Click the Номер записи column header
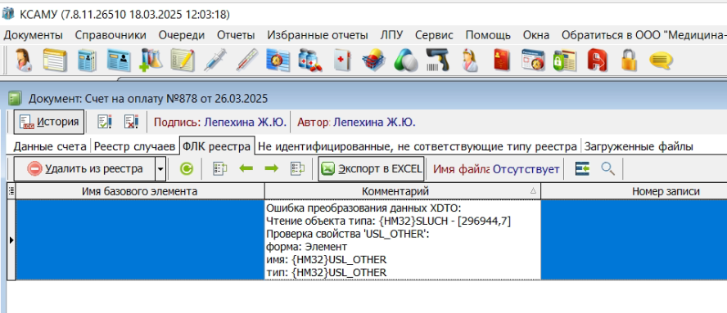This screenshot has height=313, width=727. click(634, 191)
